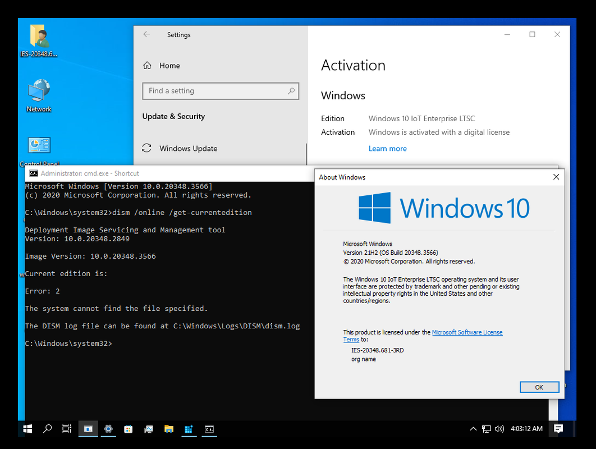Open Microsoft Software License Terms link
Viewport: 596px width, 449px height.
[x=467, y=332]
